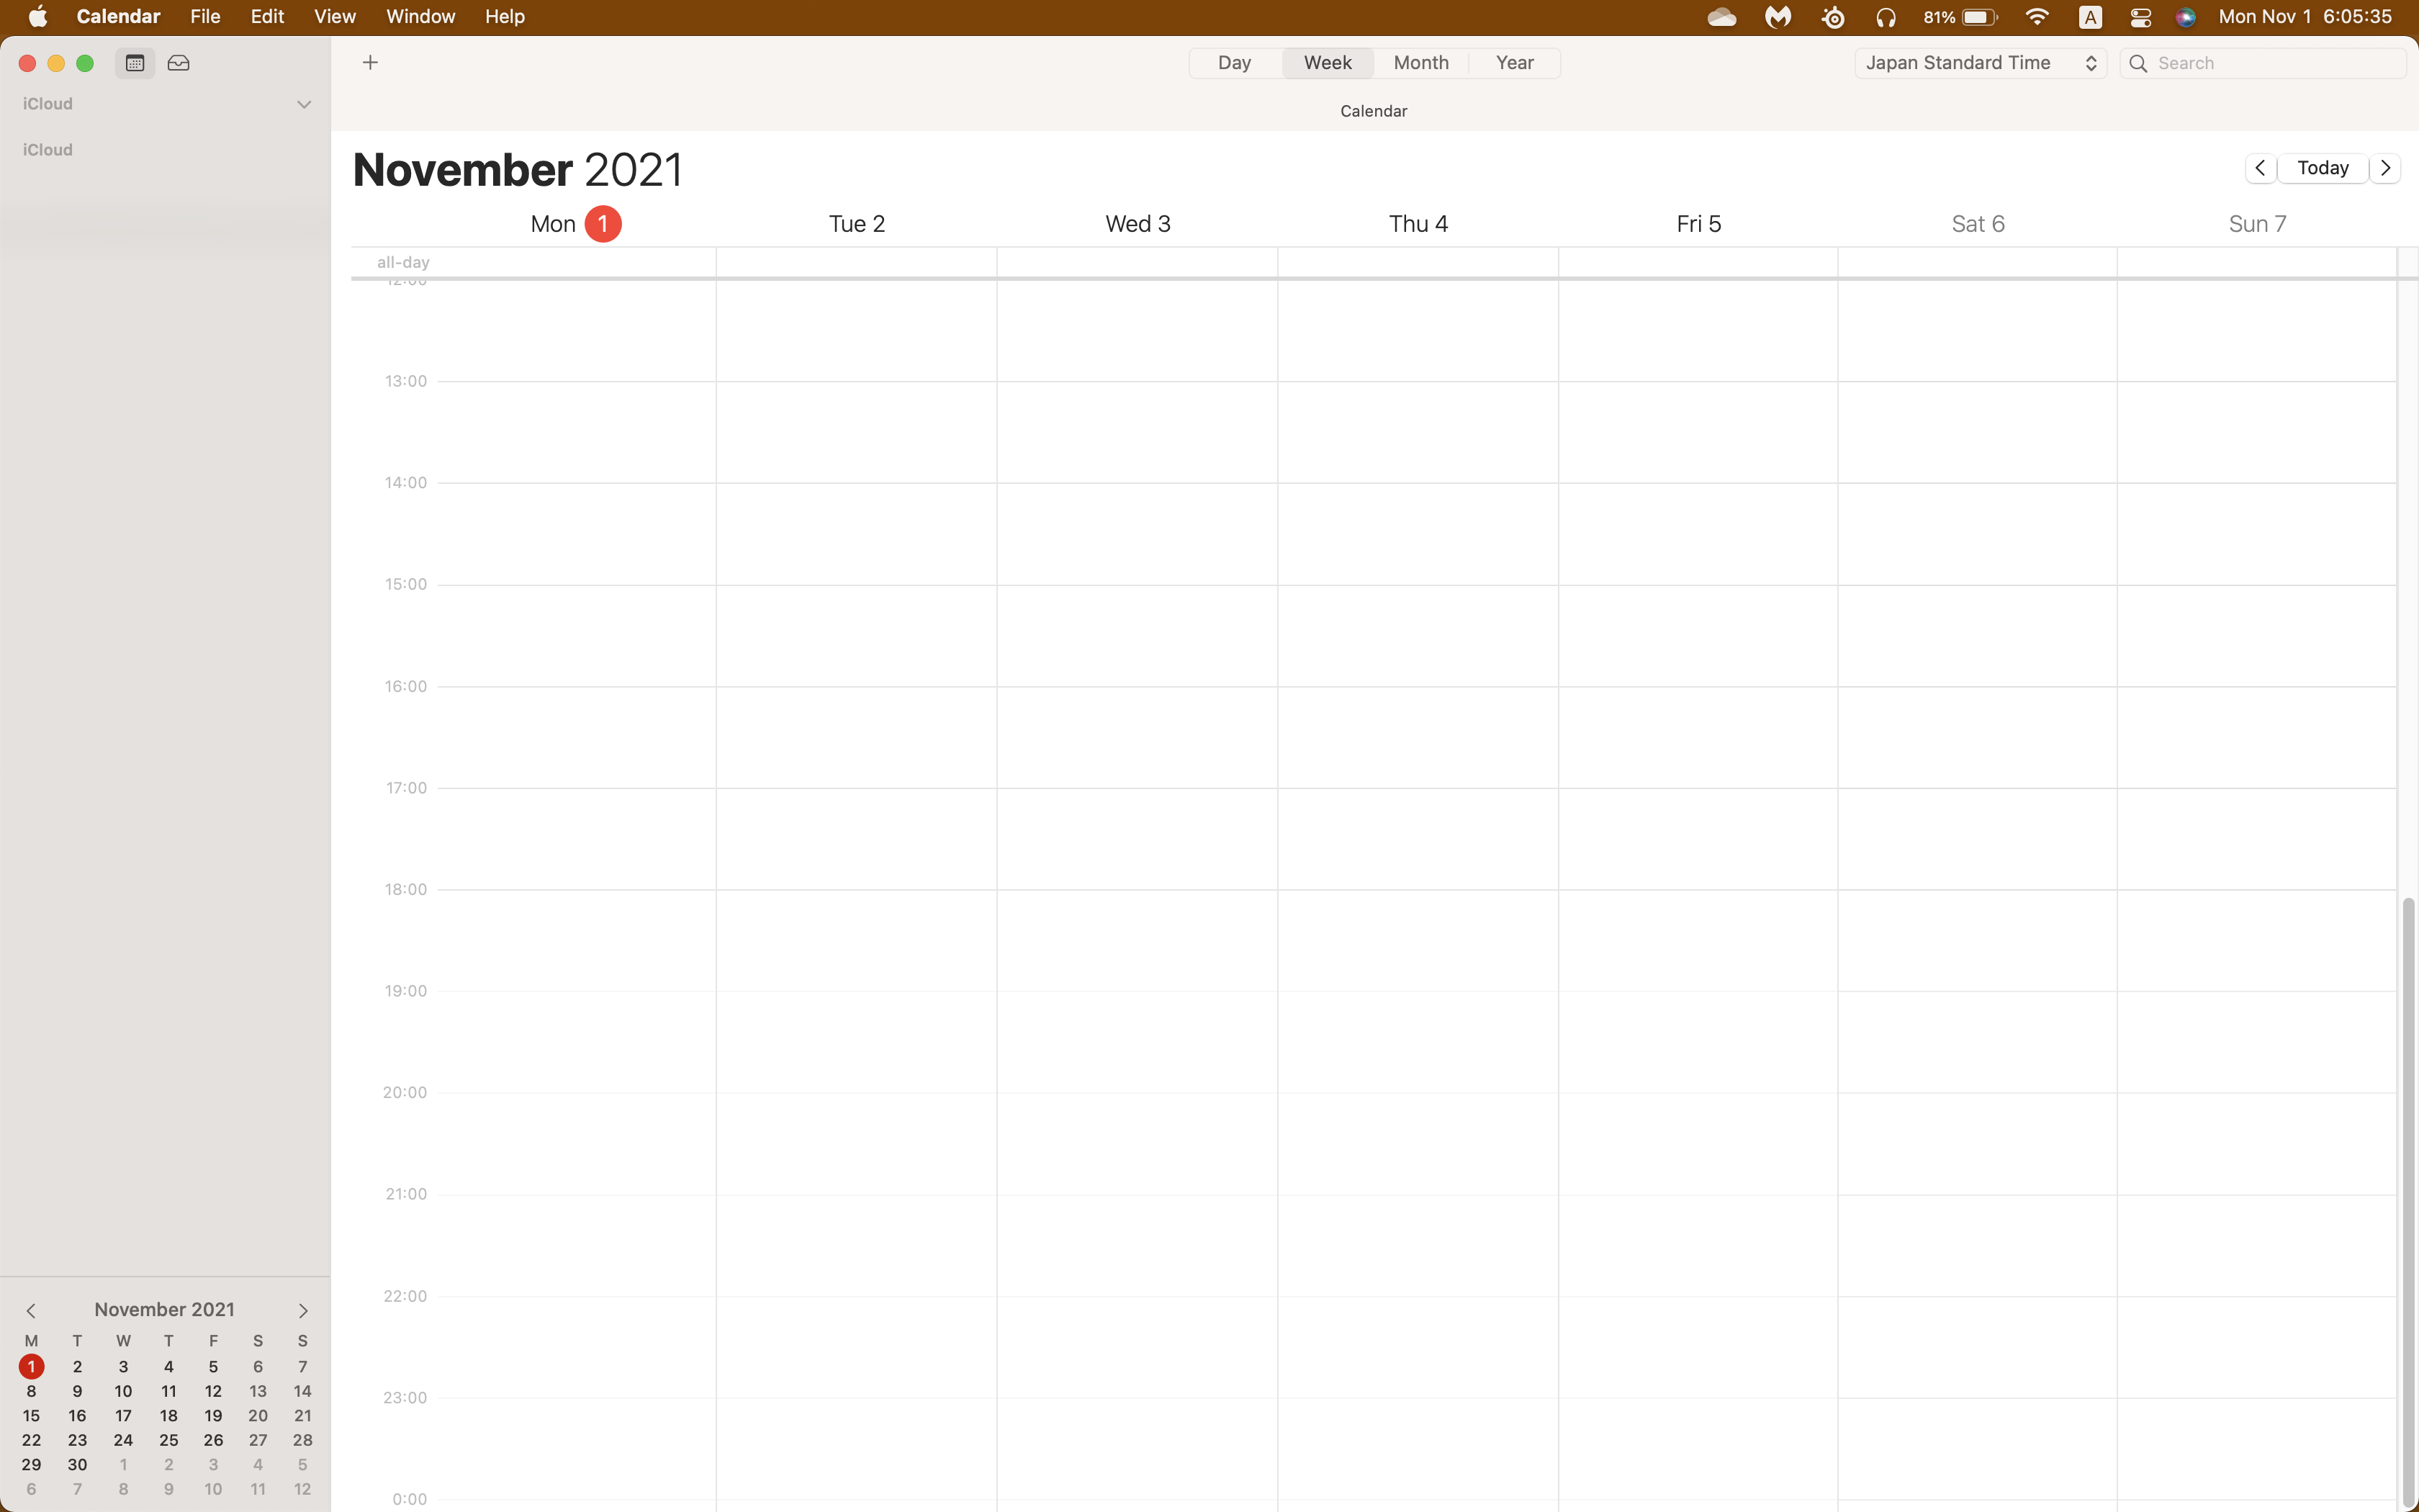Click the Today button

[2322, 168]
